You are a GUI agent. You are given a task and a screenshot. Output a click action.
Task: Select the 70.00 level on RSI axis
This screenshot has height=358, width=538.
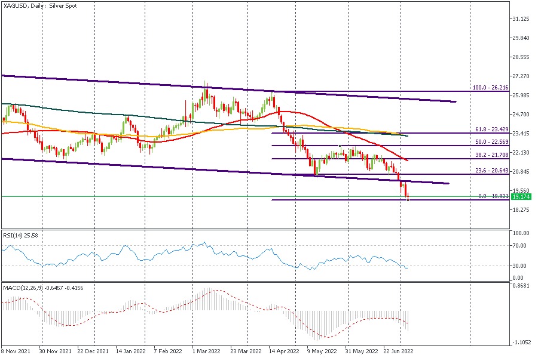tap(520, 245)
